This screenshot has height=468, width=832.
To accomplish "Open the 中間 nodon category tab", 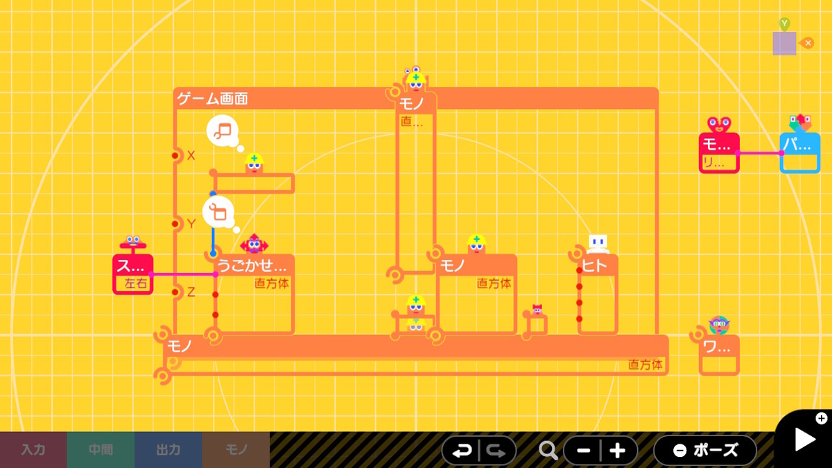I will click(x=101, y=450).
